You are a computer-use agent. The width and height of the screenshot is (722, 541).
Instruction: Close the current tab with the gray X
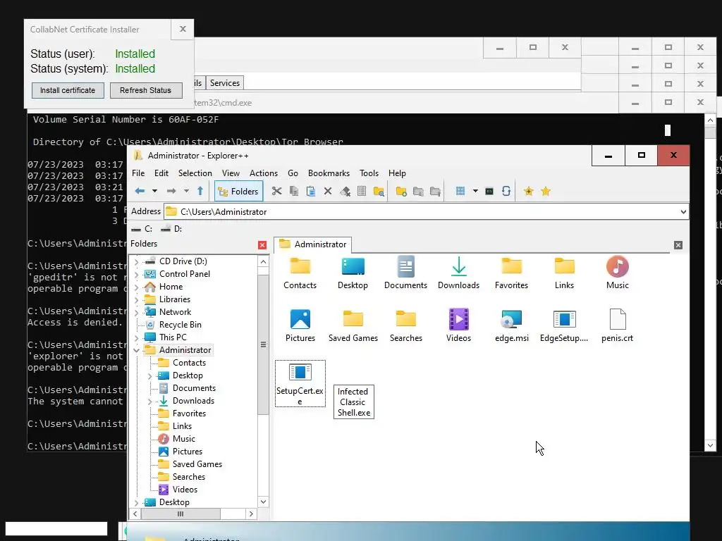point(678,244)
